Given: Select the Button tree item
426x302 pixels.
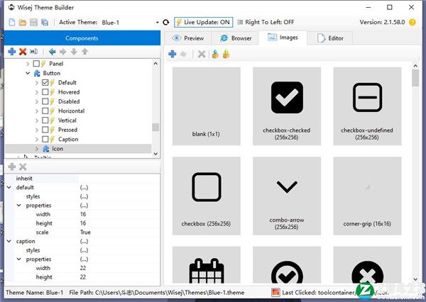Looking at the screenshot, I should 51,73.
